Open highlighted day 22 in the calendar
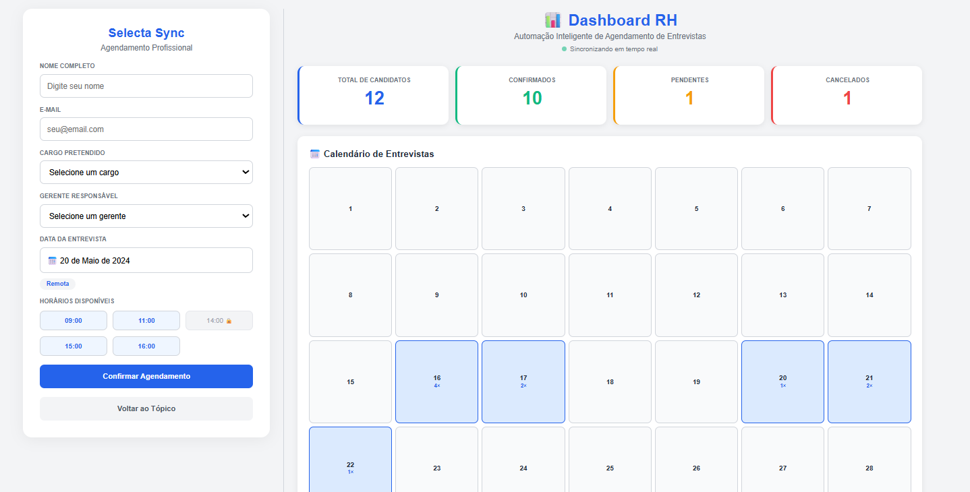The image size is (970, 492). [x=350, y=460]
